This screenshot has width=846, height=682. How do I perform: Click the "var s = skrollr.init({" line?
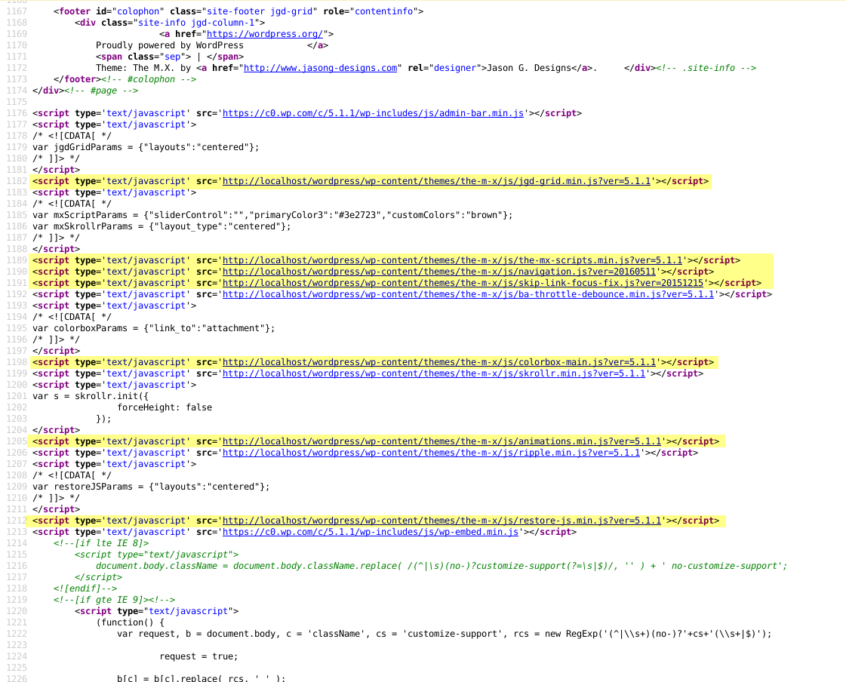90,397
